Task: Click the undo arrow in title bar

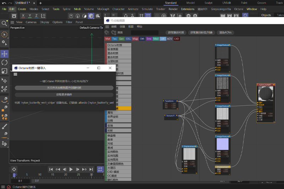Action: point(4,3)
